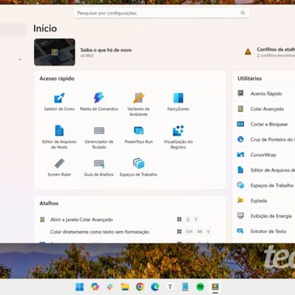Click the PowerToys taskbar icon
Screen dimensions: 295x295
(215, 287)
